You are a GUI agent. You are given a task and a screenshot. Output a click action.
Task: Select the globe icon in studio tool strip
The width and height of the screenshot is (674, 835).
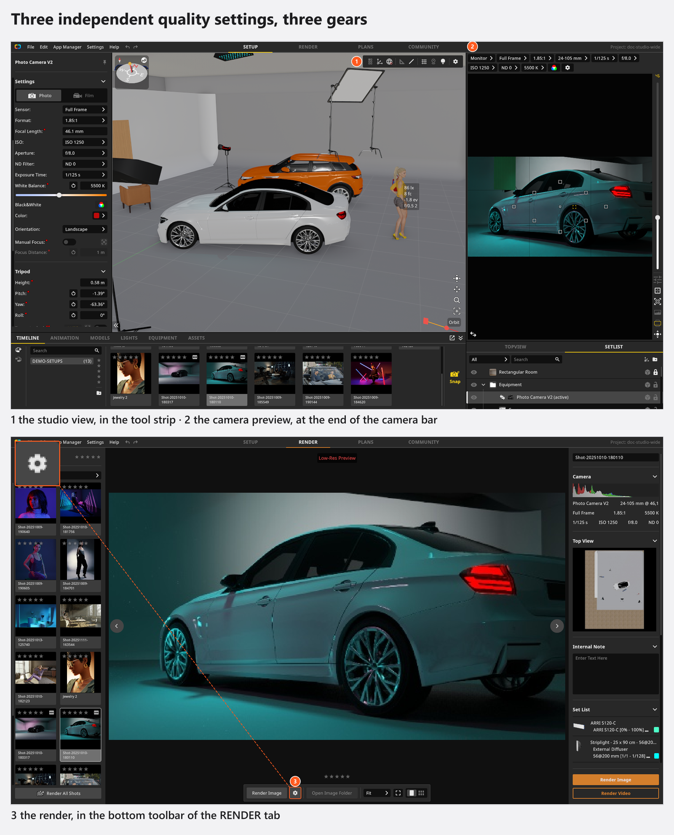pyautogui.click(x=389, y=62)
